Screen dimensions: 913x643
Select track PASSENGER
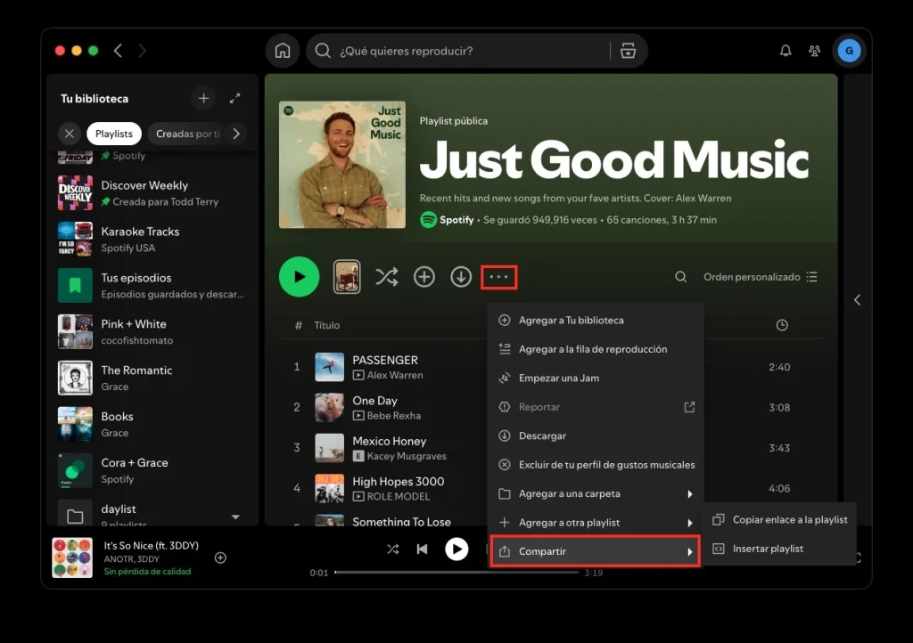coord(385,360)
